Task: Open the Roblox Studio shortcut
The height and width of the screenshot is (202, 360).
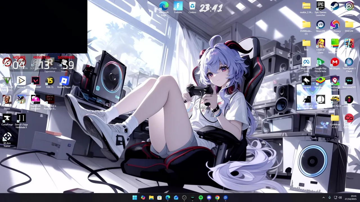Action: 64,65
